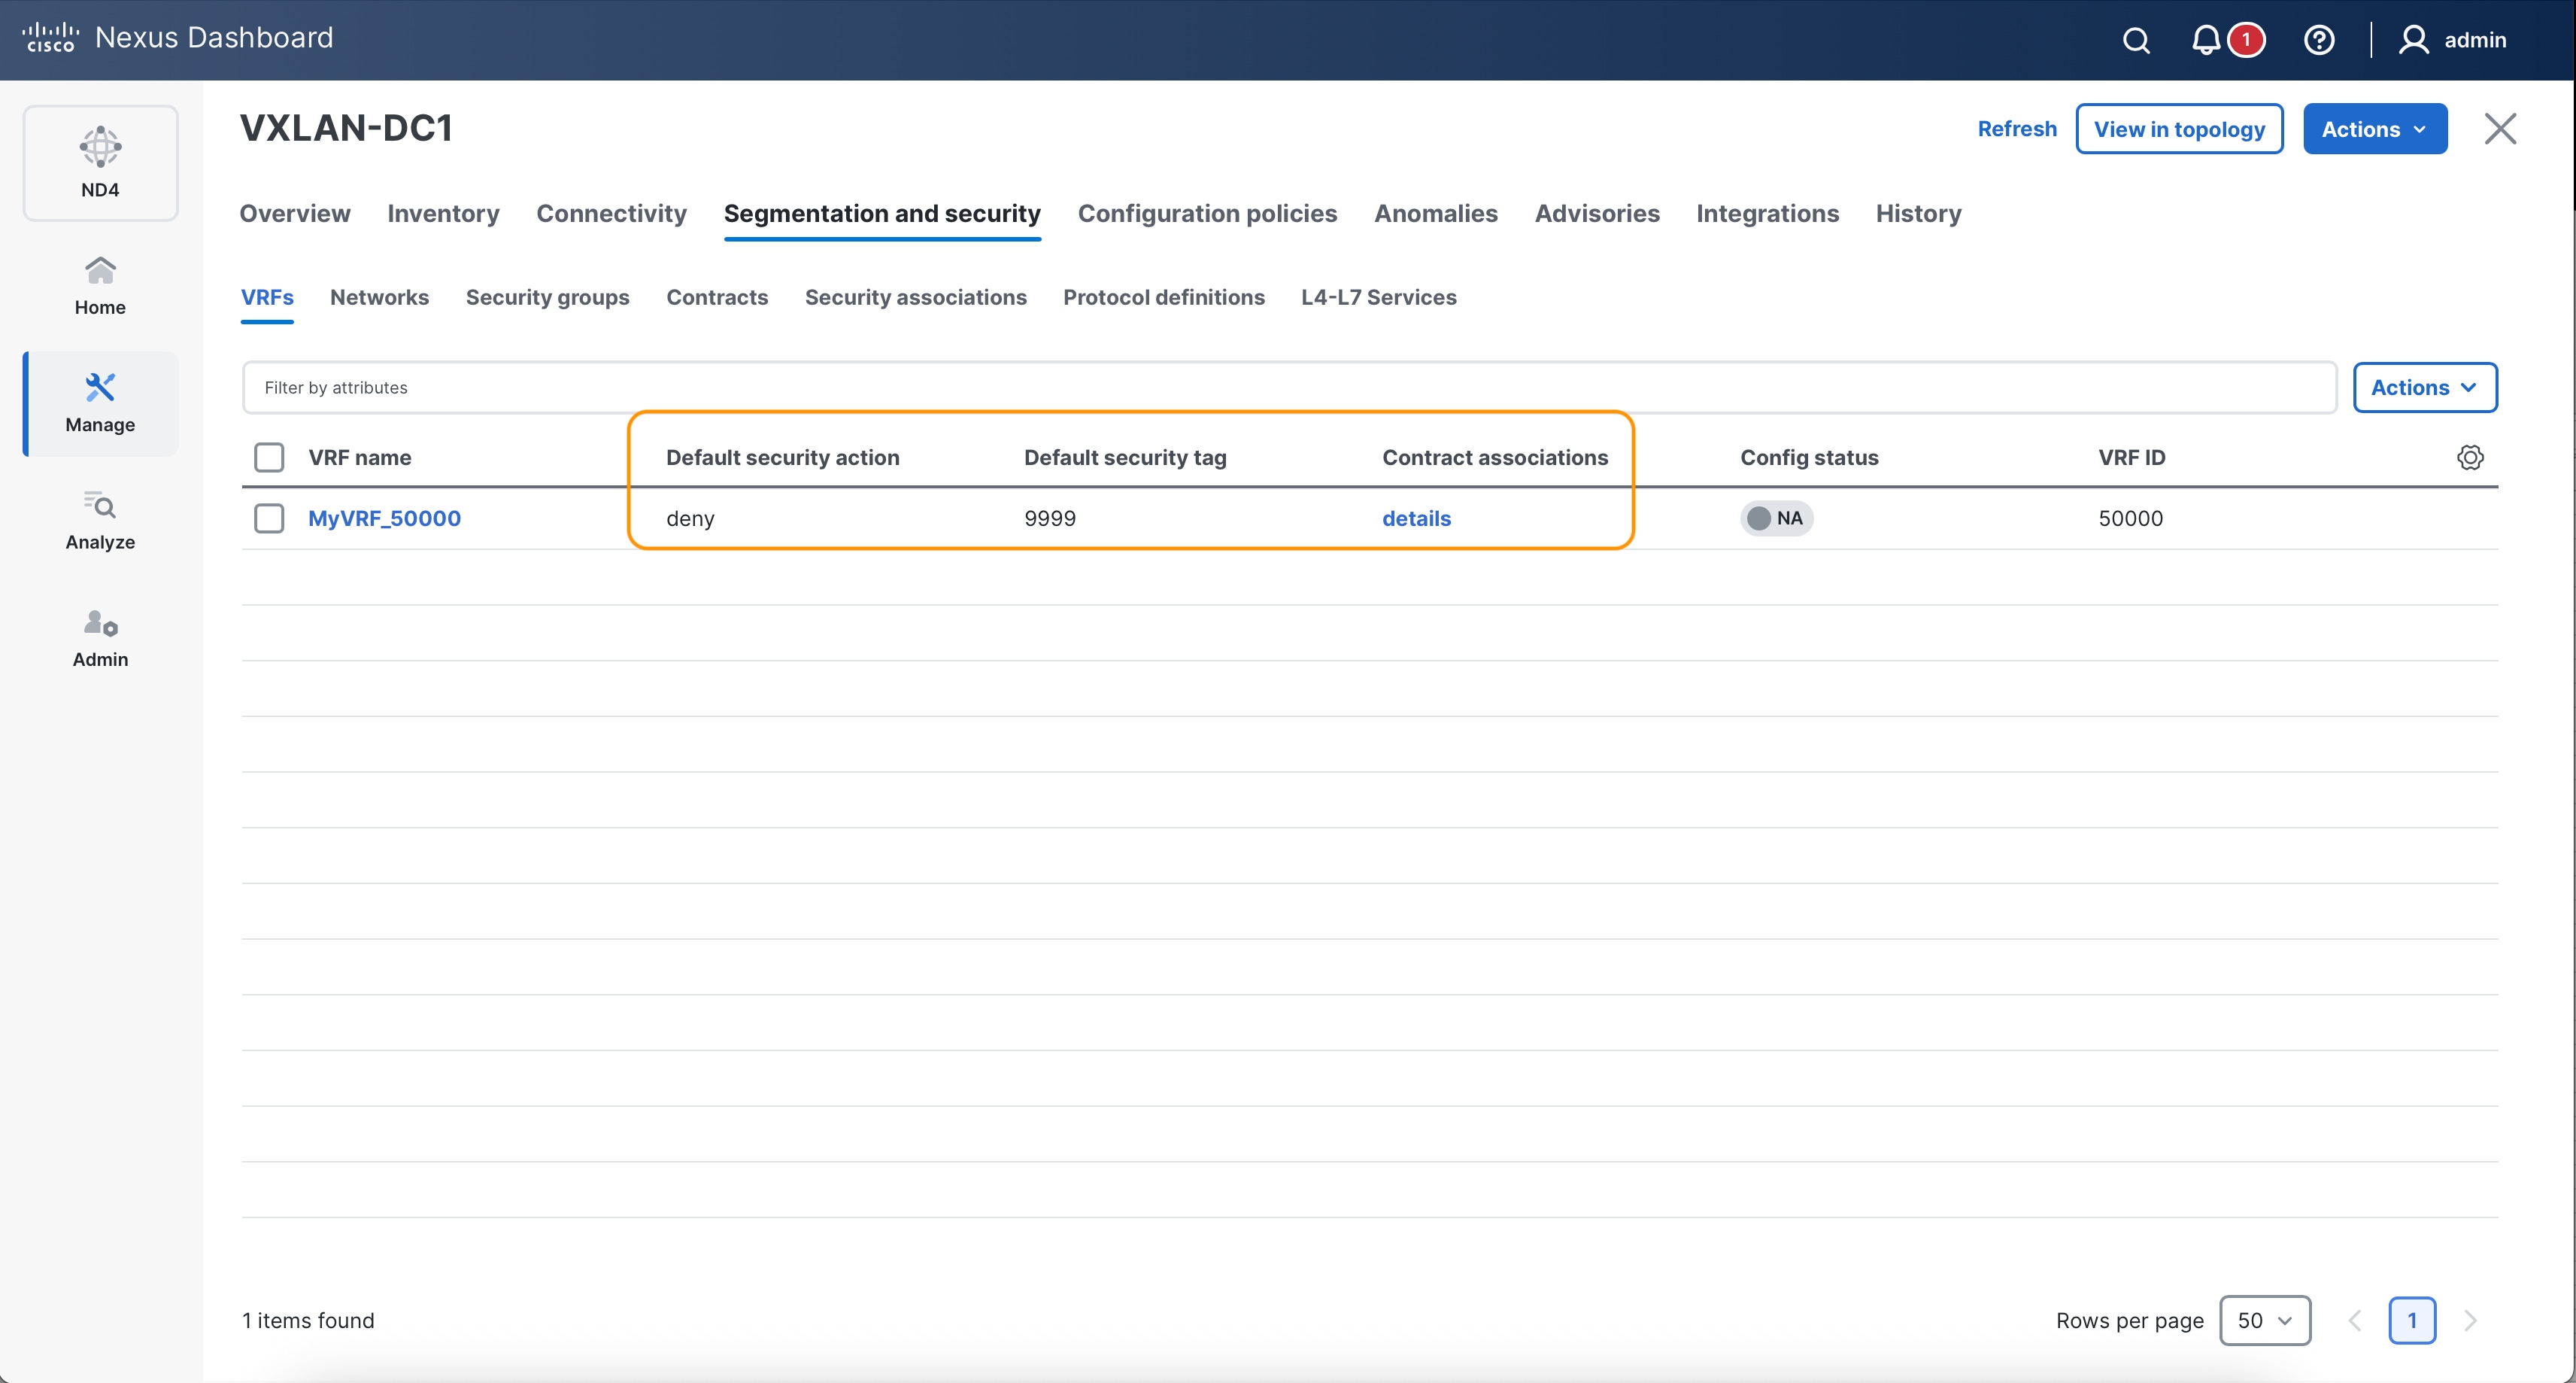Open the VRF table Actions dropdown

point(2425,388)
